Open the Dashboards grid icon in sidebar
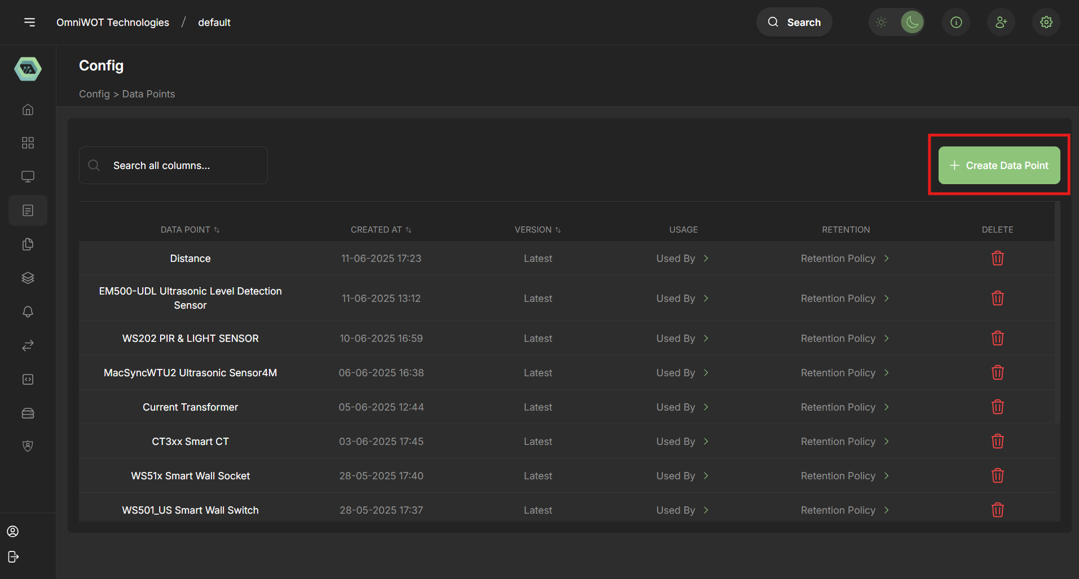1079x579 pixels. tap(28, 142)
